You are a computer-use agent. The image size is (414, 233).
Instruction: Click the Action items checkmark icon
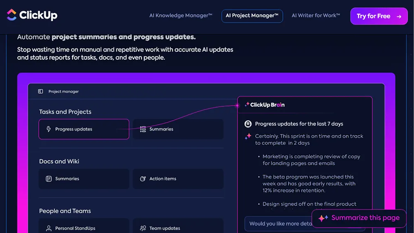click(x=143, y=179)
